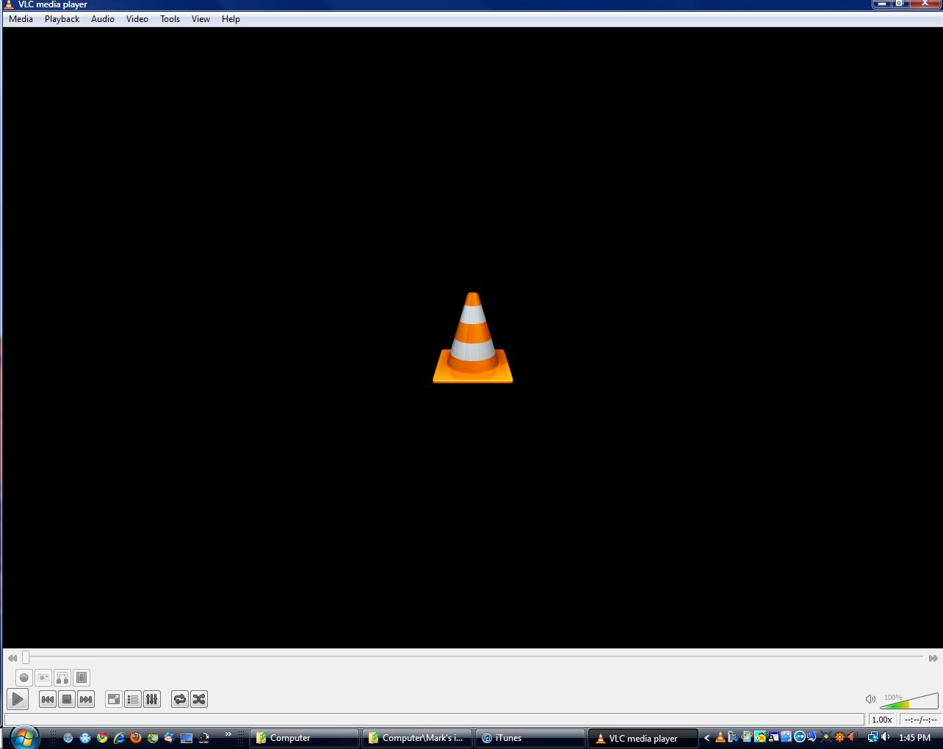The image size is (943, 749).
Task: Click the large VLC cone in video area
Action: (473, 338)
